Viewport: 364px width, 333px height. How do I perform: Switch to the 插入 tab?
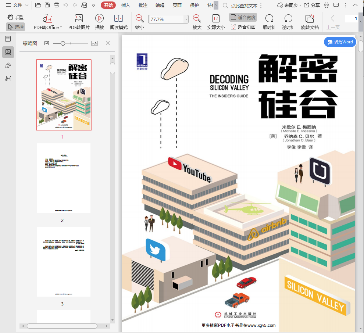126,5
